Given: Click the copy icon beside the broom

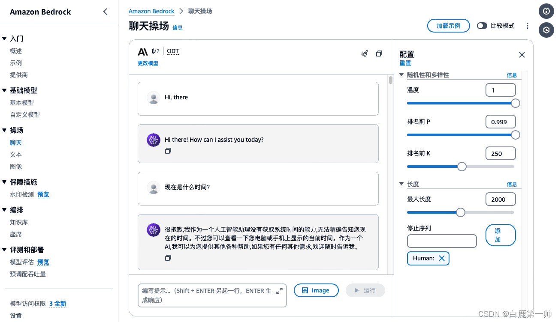Looking at the screenshot, I should 379,54.
